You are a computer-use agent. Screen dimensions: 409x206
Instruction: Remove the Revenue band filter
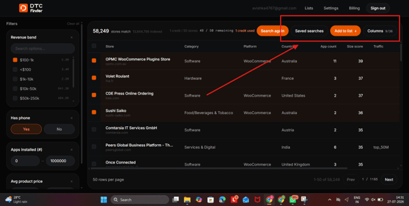pos(71,37)
